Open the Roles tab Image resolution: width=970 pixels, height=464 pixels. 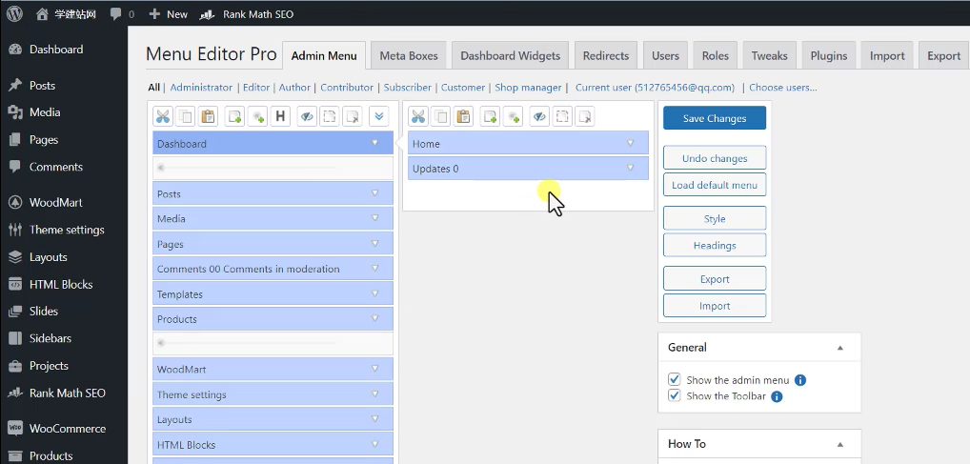pos(716,55)
